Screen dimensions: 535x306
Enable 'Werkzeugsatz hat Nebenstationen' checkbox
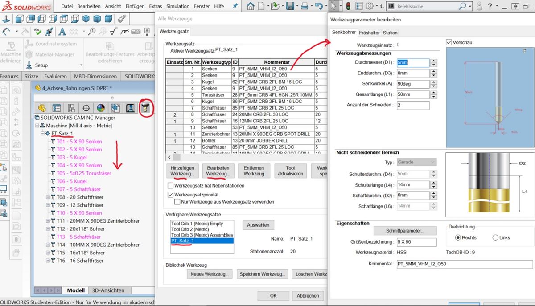[170, 185]
